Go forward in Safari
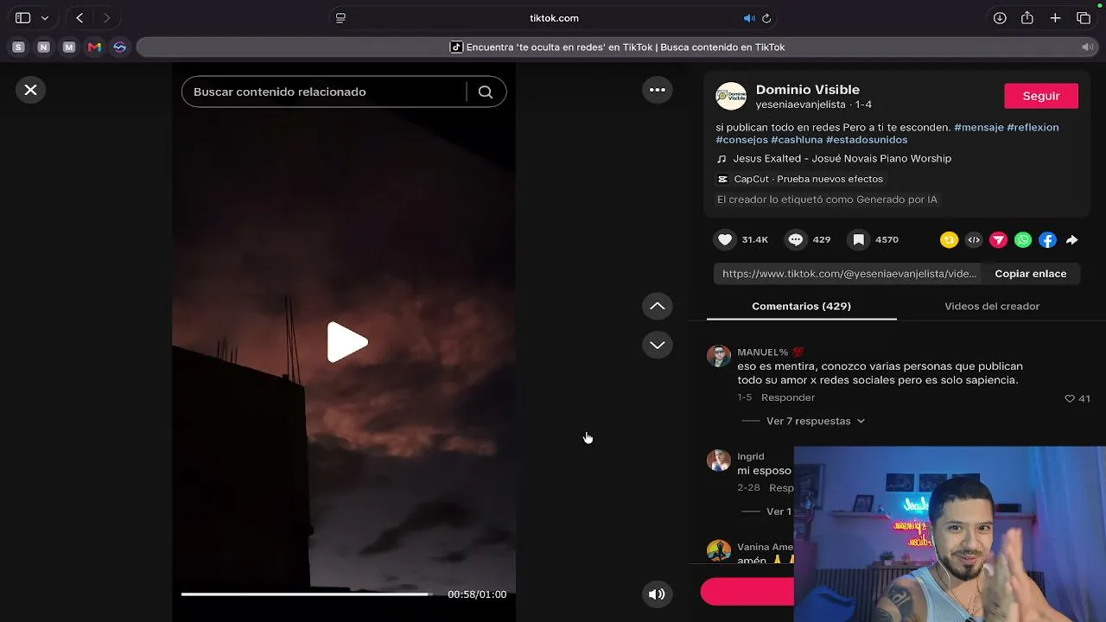The height and width of the screenshot is (622, 1106). [106, 18]
